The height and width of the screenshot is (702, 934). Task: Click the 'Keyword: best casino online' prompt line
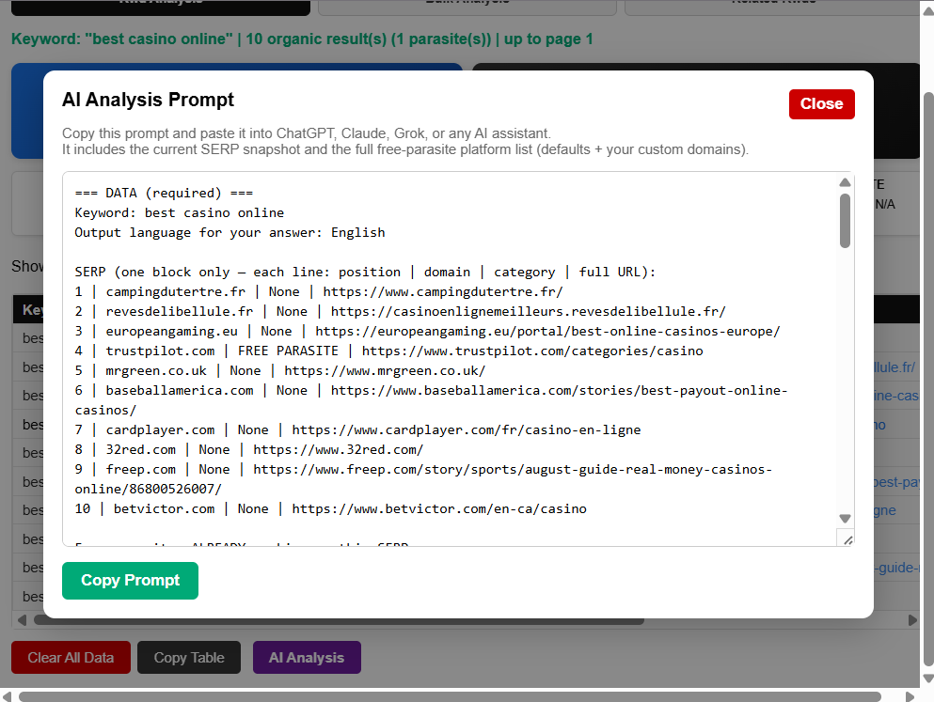click(x=180, y=213)
